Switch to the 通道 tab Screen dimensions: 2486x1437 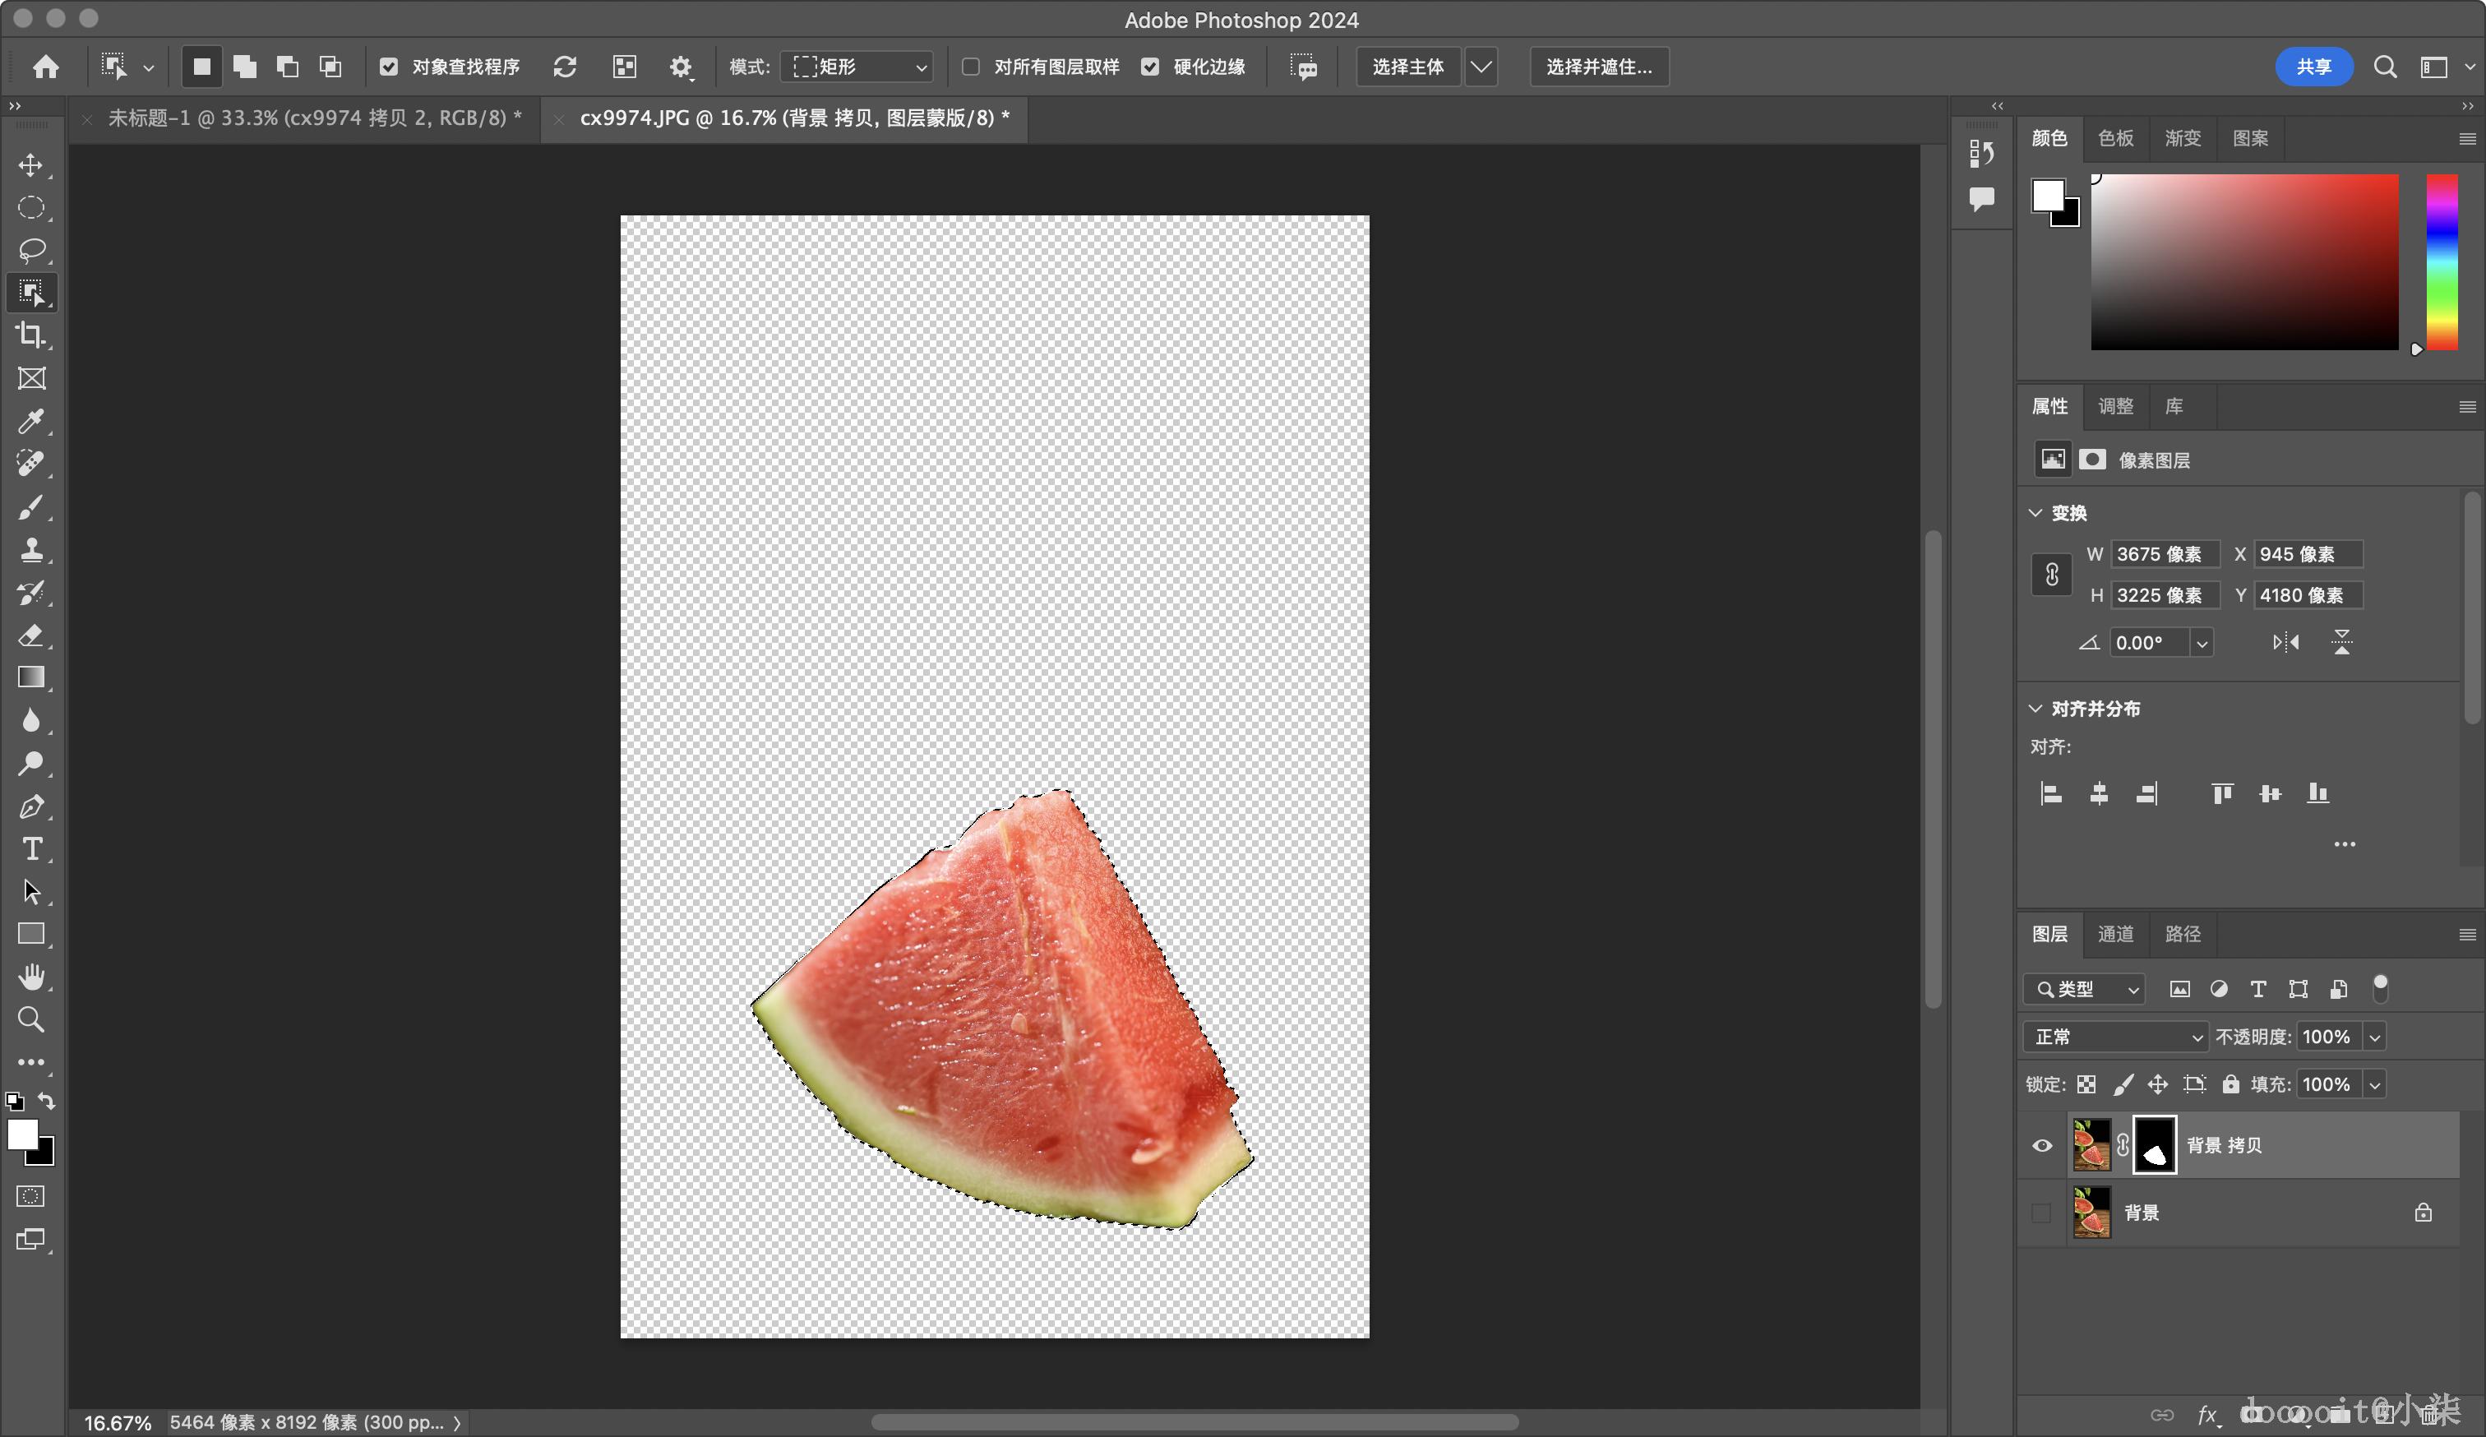[x=2115, y=934]
